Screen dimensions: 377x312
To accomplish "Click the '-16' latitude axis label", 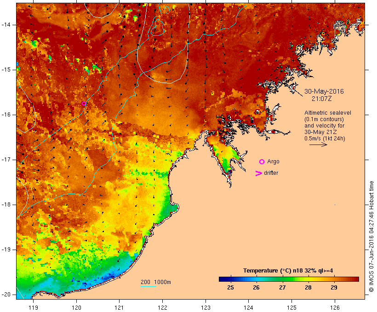I will [x=6, y=115].
